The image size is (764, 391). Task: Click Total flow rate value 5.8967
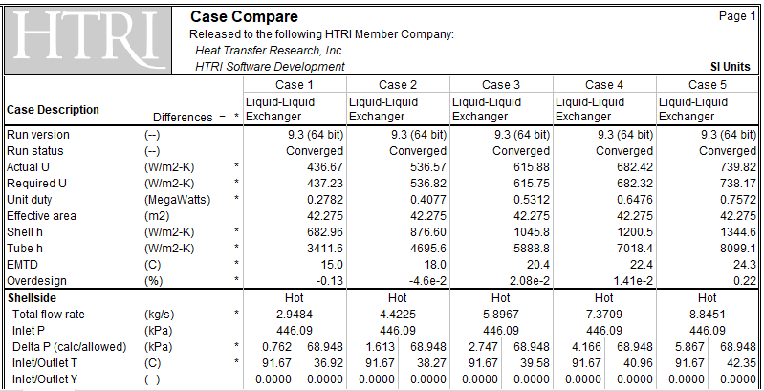[501, 315]
